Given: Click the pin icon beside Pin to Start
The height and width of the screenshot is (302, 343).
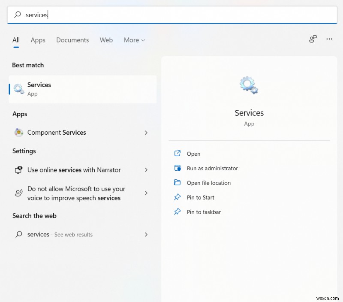Looking at the screenshot, I should tap(178, 197).
